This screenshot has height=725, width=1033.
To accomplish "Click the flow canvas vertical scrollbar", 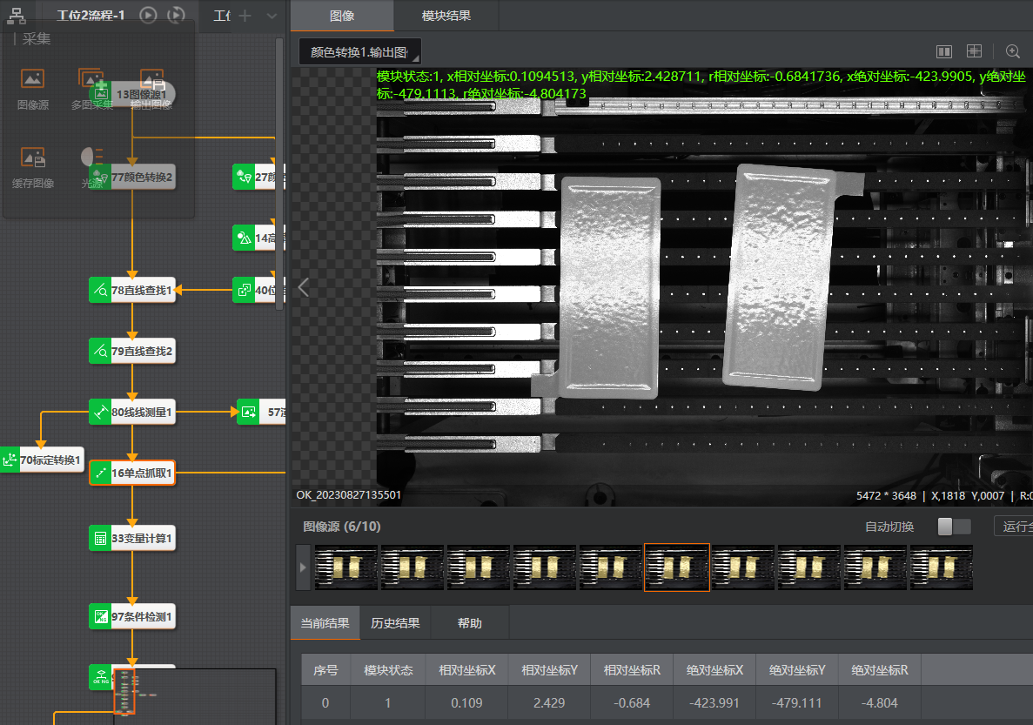I will pos(279,173).
